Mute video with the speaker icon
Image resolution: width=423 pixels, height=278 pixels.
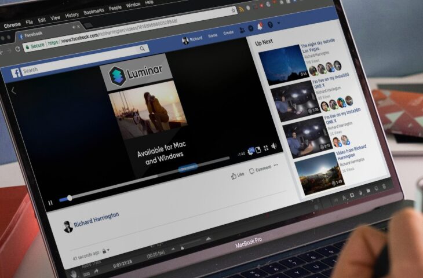[x=274, y=146]
